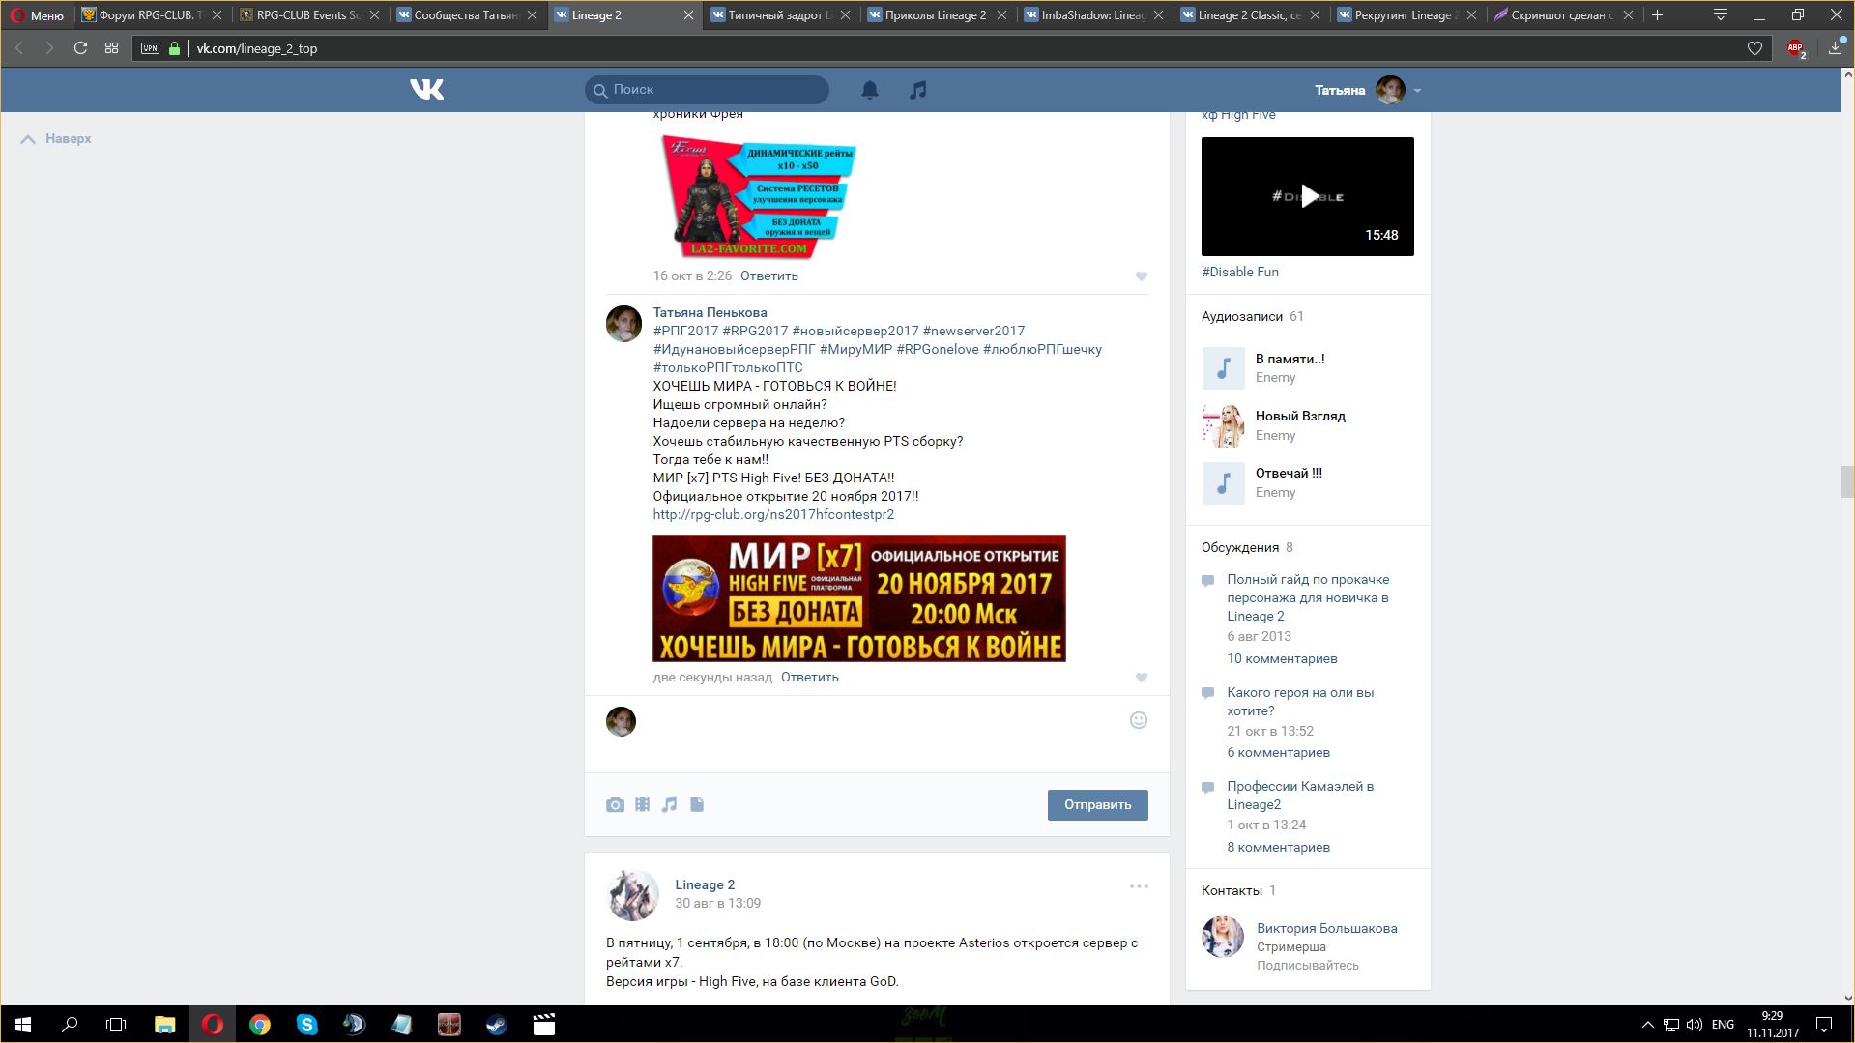Open the VK music player icon
This screenshot has width=1855, height=1043.
(918, 90)
